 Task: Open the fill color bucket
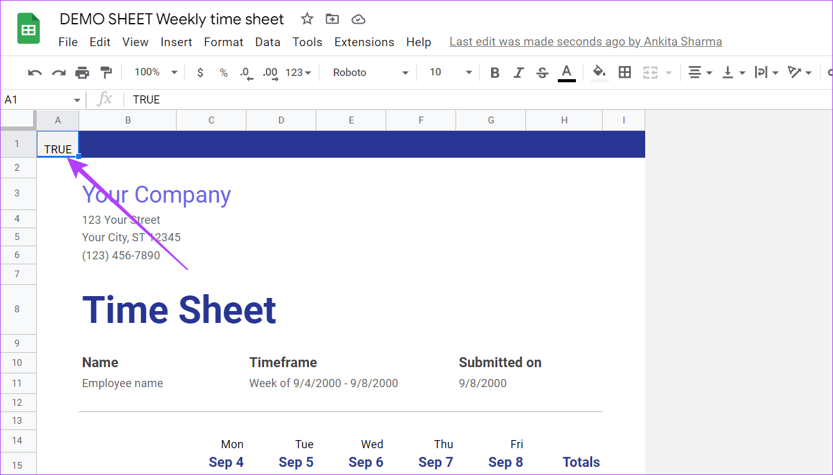click(x=600, y=73)
